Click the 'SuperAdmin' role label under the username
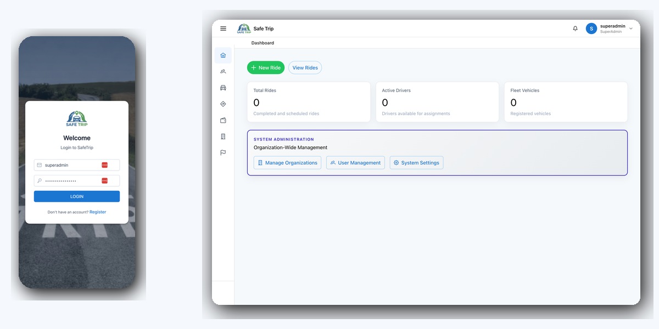The image size is (659, 329). pyautogui.click(x=611, y=32)
